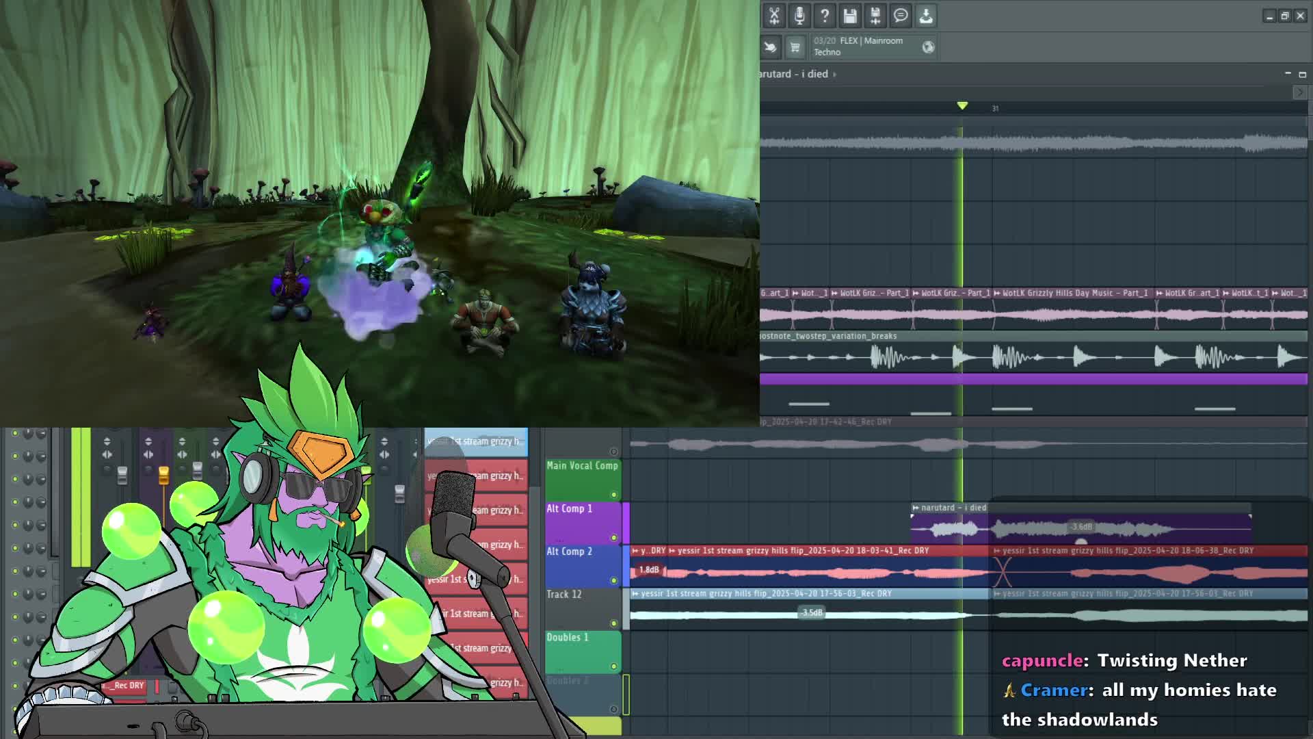Select the 'narutard - i died' audio clip
Viewport: 1313px width, 739px height.
click(1080, 523)
